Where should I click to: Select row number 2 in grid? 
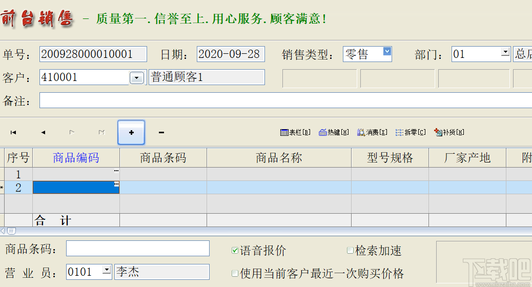click(18, 188)
